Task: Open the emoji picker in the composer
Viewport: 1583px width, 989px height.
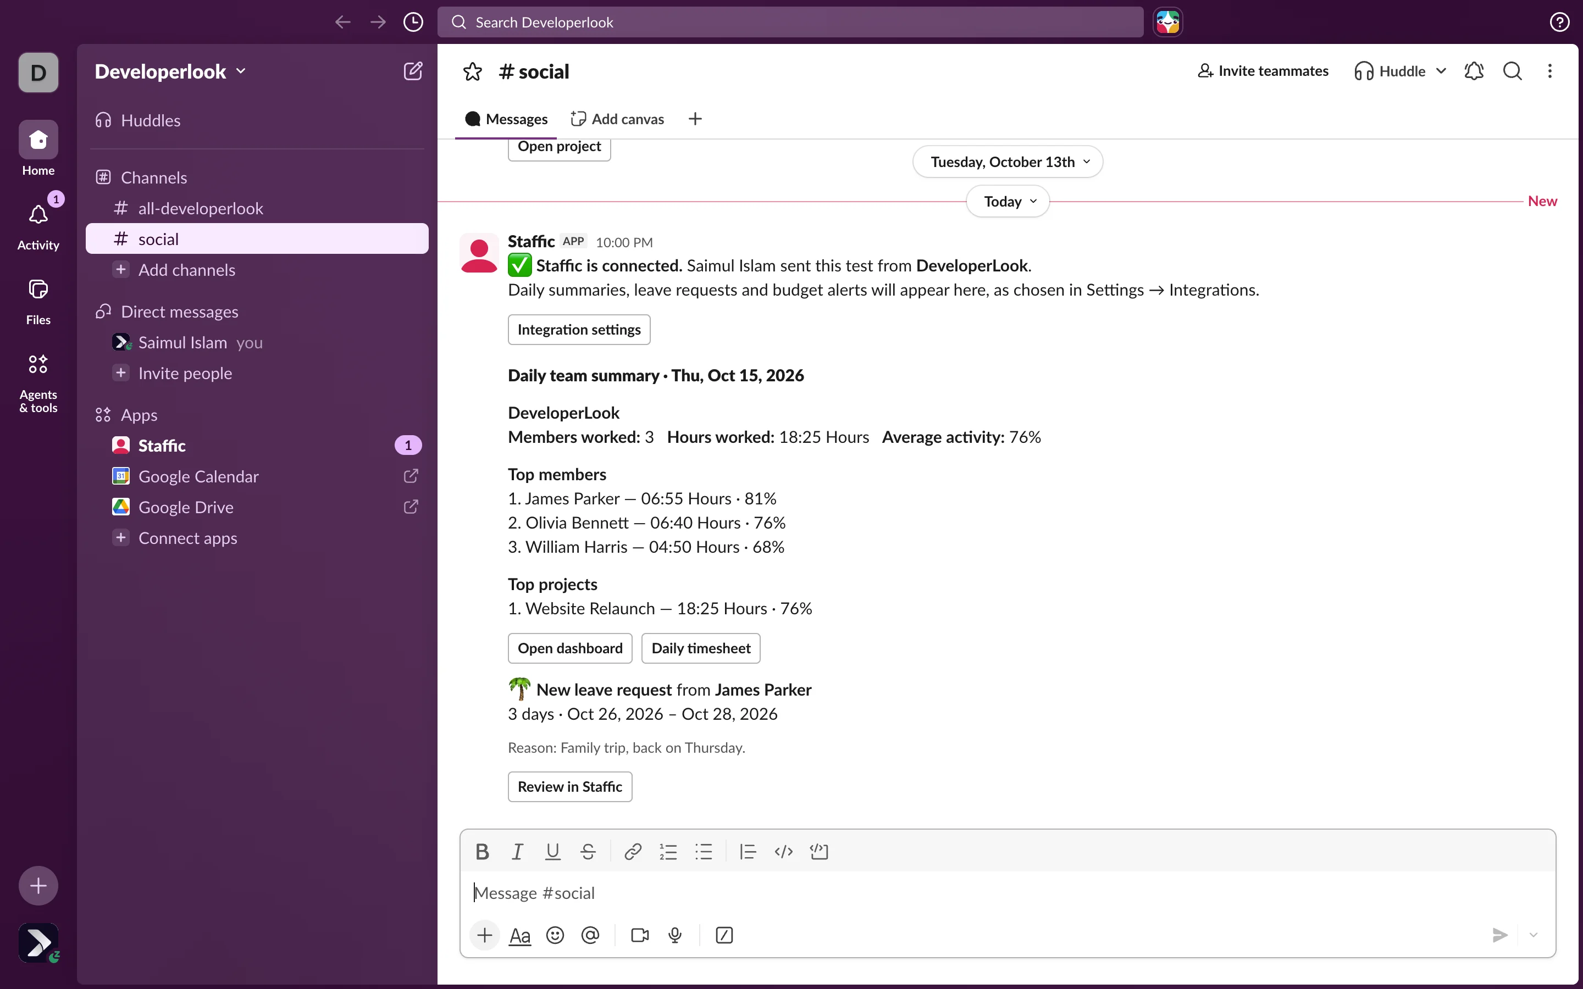Action: pos(555,935)
